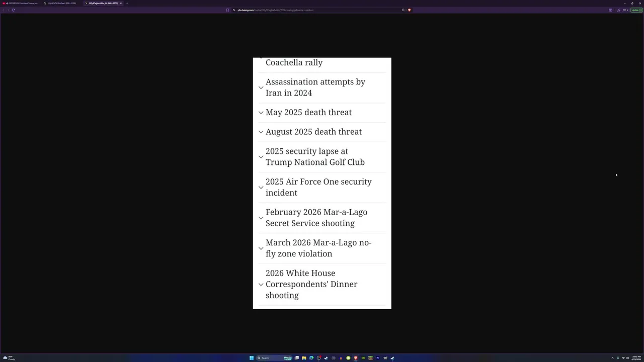Click 'March 2026 Mar-a-Lago no-fly zone violation'
The image size is (644, 362).
coord(318,248)
